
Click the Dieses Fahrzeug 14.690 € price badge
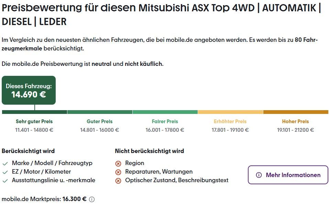pos(29,90)
